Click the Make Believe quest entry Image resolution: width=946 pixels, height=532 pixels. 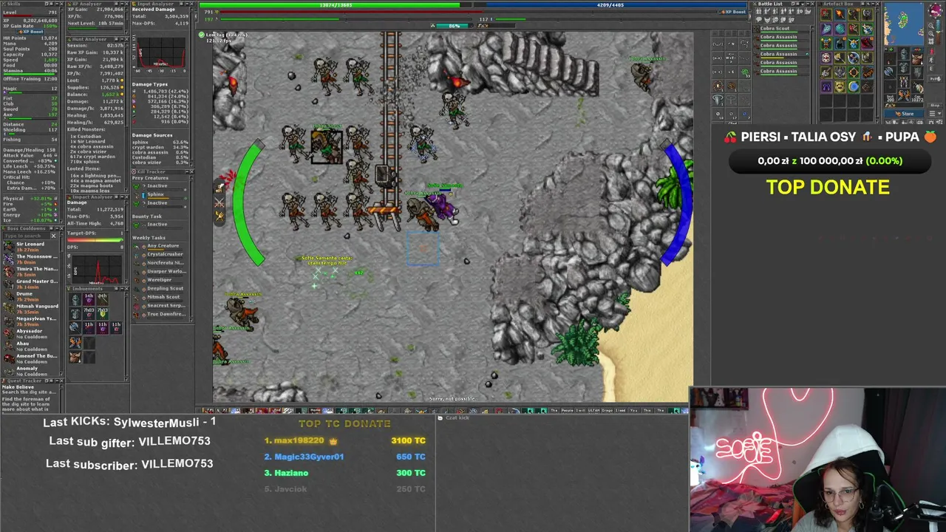click(x=18, y=387)
